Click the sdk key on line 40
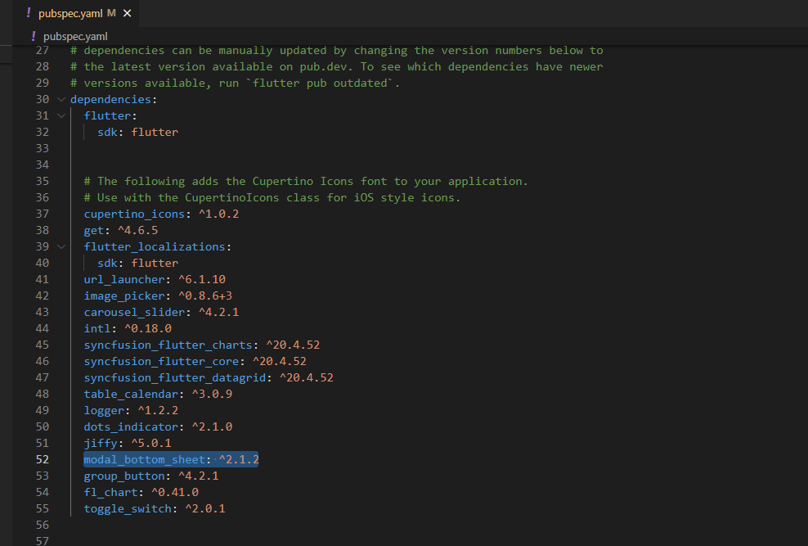This screenshot has height=546, width=808. (107, 263)
